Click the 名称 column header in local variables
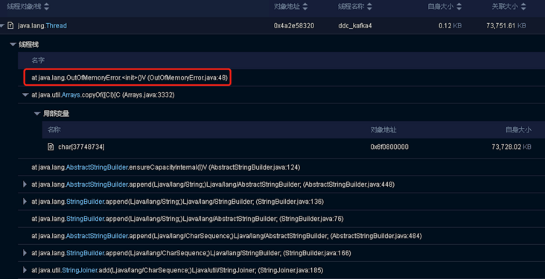The width and height of the screenshot is (545, 279). [x=54, y=129]
